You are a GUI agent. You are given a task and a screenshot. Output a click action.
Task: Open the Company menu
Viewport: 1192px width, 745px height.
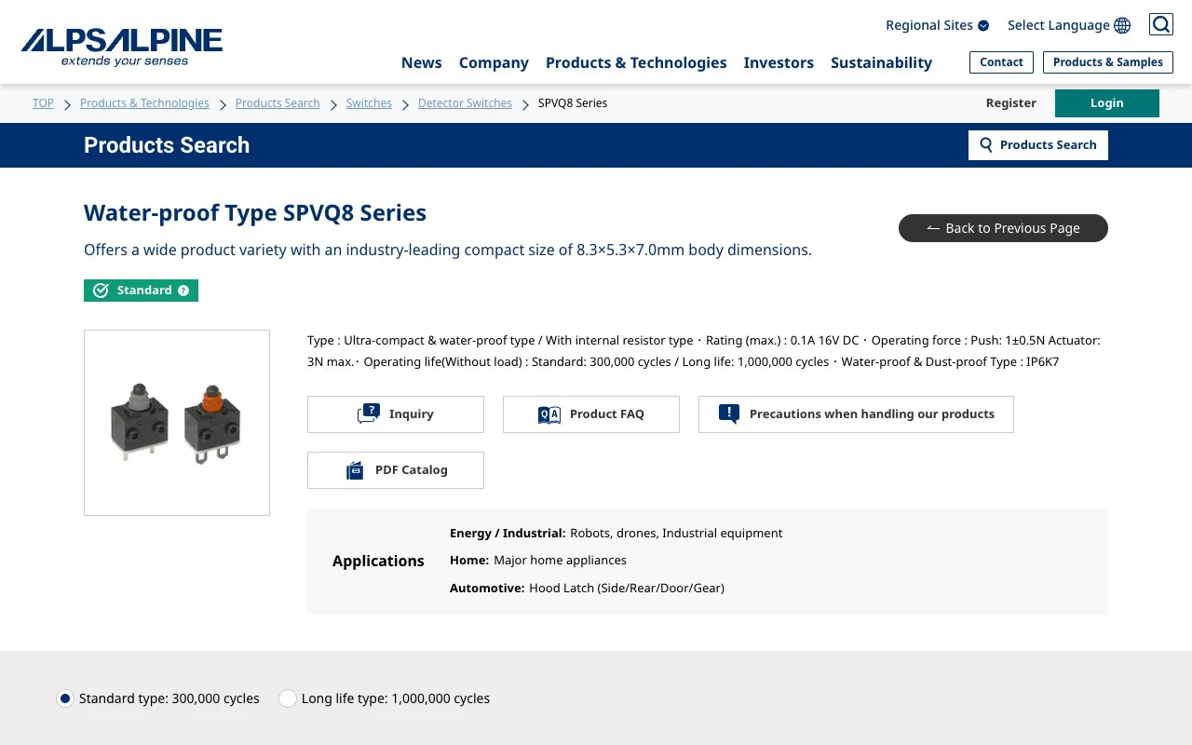click(x=494, y=62)
